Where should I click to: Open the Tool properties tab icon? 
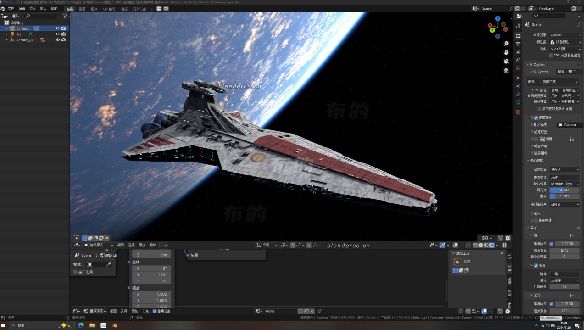click(518, 26)
